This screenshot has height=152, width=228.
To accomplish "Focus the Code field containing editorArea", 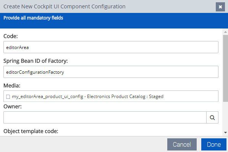I will [x=111, y=47].
